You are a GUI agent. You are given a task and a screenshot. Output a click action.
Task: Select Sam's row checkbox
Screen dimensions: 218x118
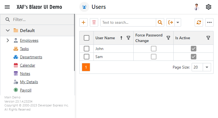(87, 57)
